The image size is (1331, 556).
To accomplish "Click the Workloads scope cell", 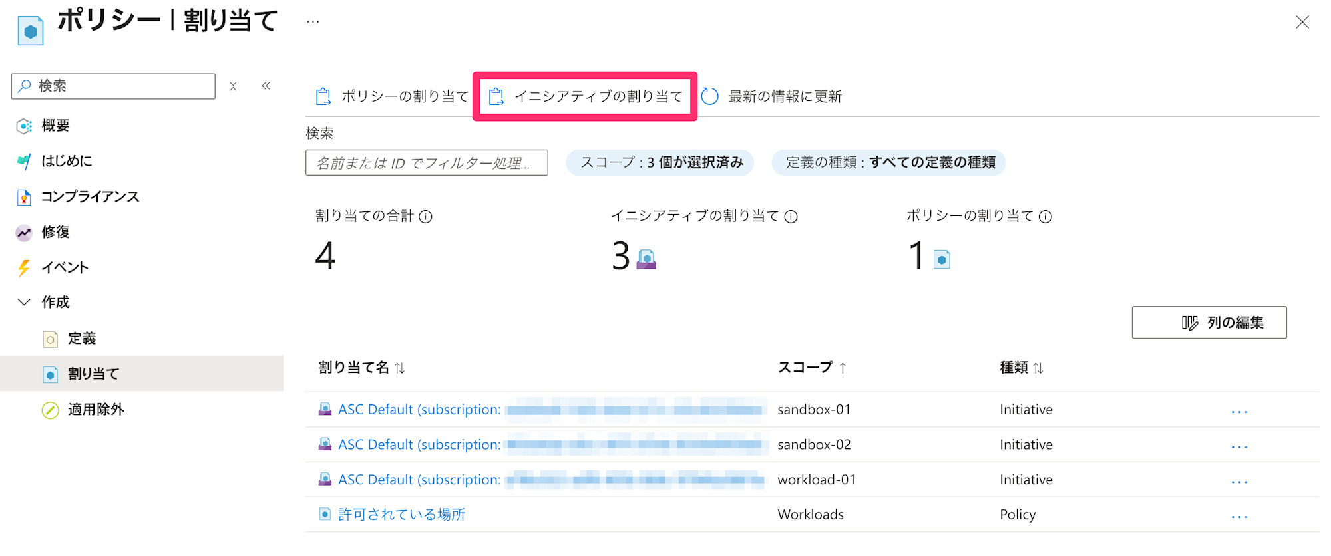I will click(811, 515).
